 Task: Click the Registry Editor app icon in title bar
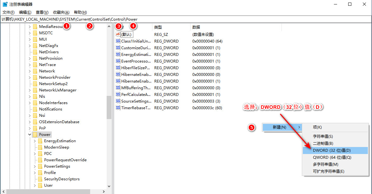[x=5, y=4]
